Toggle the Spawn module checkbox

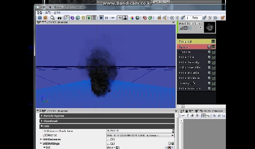pyautogui.click(x=209, y=47)
